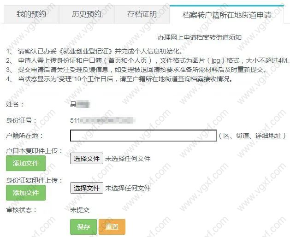Click green 添加文件 under 身份证复印件上传
This screenshot has width=290, height=237.
[26, 193]
